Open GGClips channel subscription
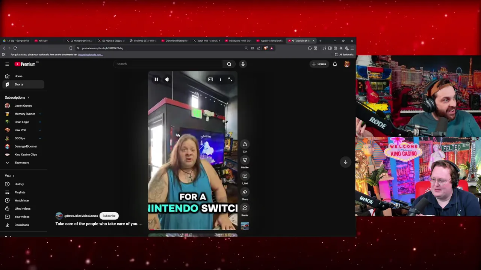Viewport: 481px width, 270px height. click(23, 138)
